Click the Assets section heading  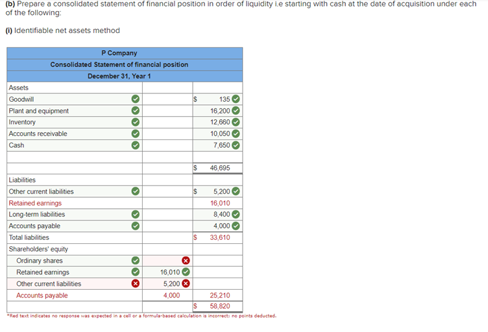pyautogui.click(x=18, y=88)
